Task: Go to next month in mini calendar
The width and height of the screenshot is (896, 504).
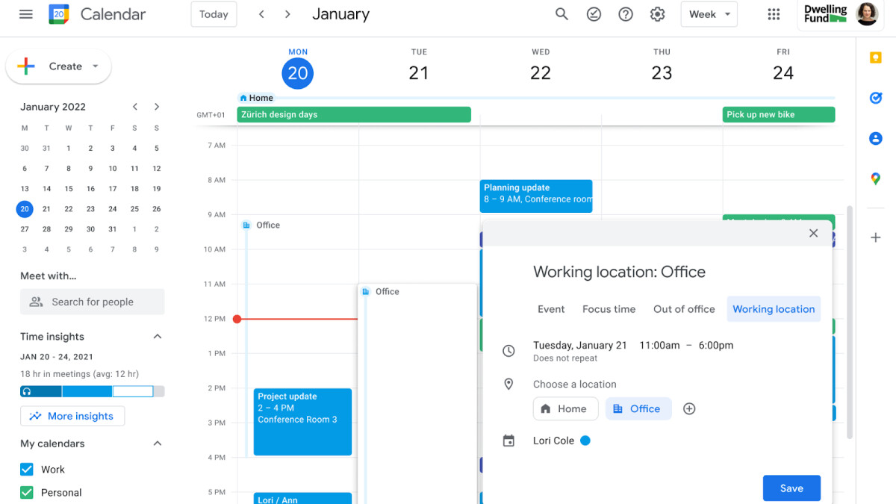Action: tap(157, 107)
